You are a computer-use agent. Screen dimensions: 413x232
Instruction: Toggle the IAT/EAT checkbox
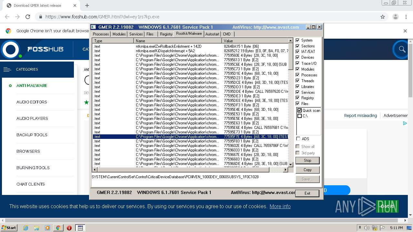(x=297, y=52)
